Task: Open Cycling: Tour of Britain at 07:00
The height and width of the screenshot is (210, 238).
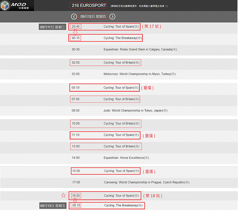Action: click(x=121, y=99)
